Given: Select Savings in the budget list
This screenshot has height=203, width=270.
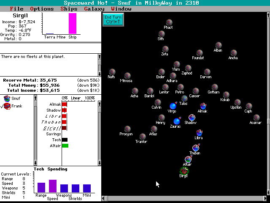Looking at the screenshot, I should (x=54, y=134).
